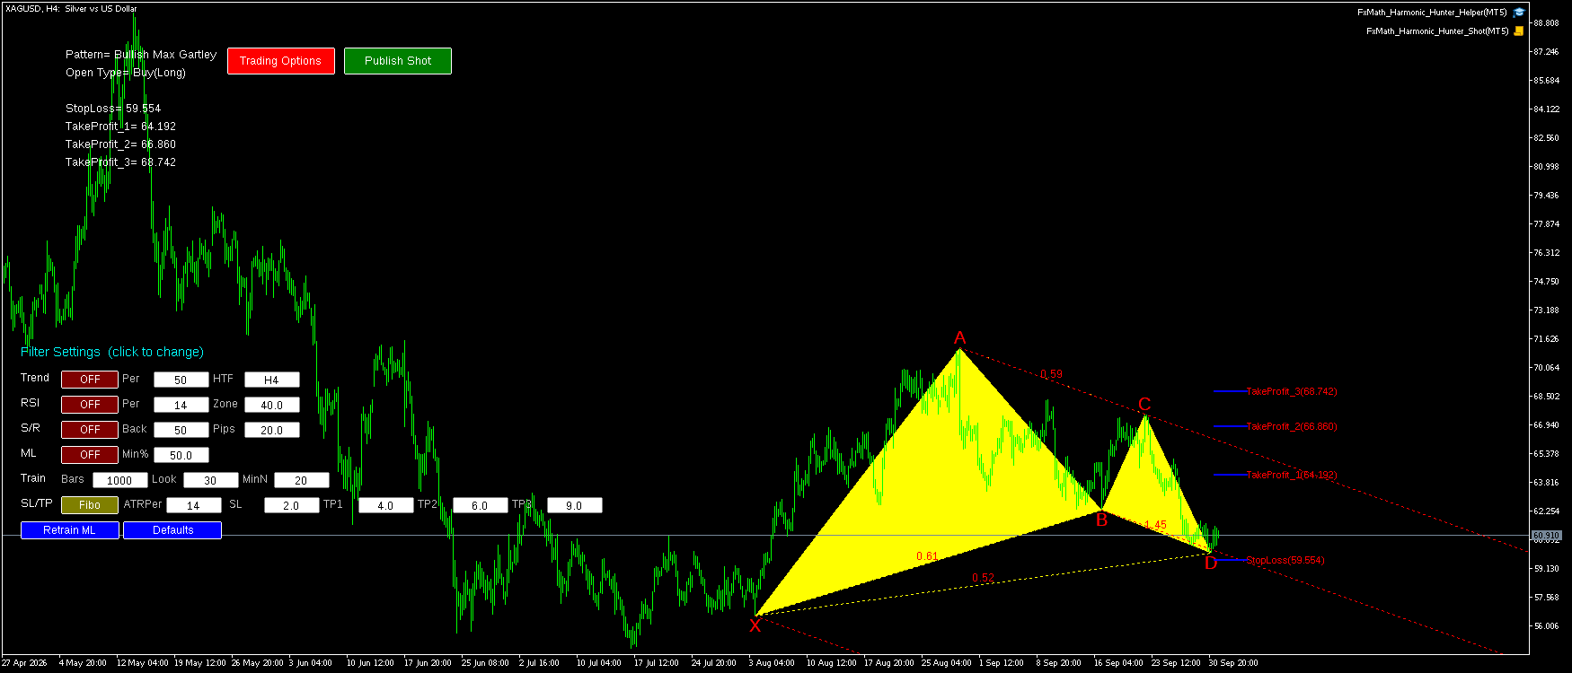Click the SL multiplier field 2.0
Image resolution: width=1572 pixels, height=673 pixels.
pos(291,505)
